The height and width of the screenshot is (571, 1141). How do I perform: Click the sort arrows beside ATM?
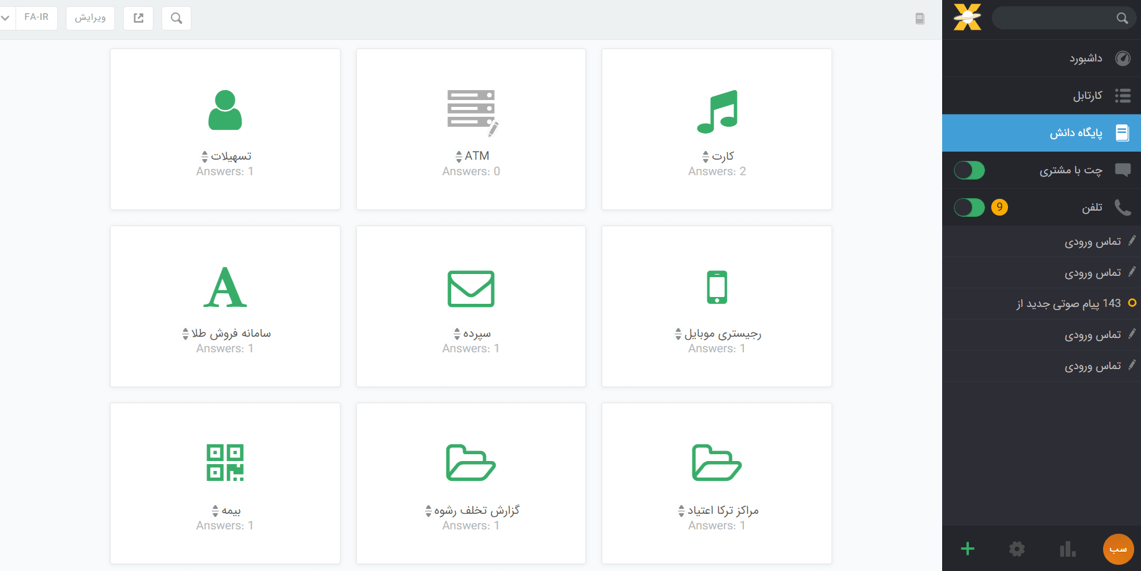pos(459,157)
